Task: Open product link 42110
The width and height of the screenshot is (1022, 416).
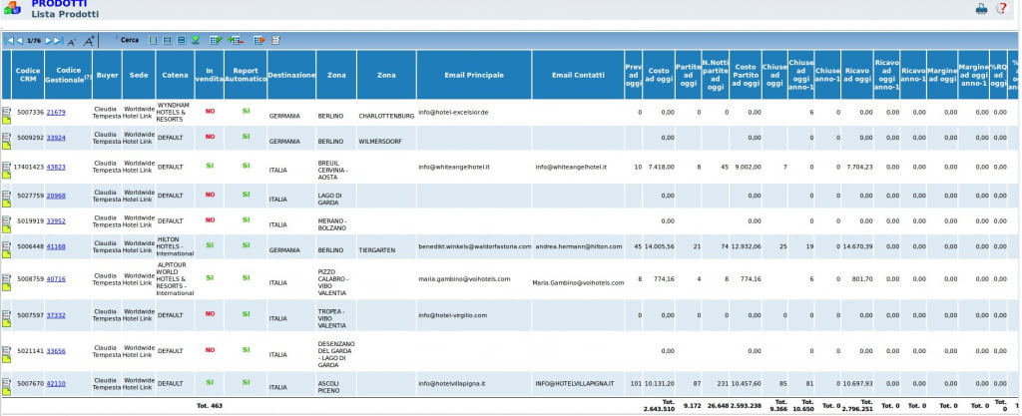Action: [56, 383]
